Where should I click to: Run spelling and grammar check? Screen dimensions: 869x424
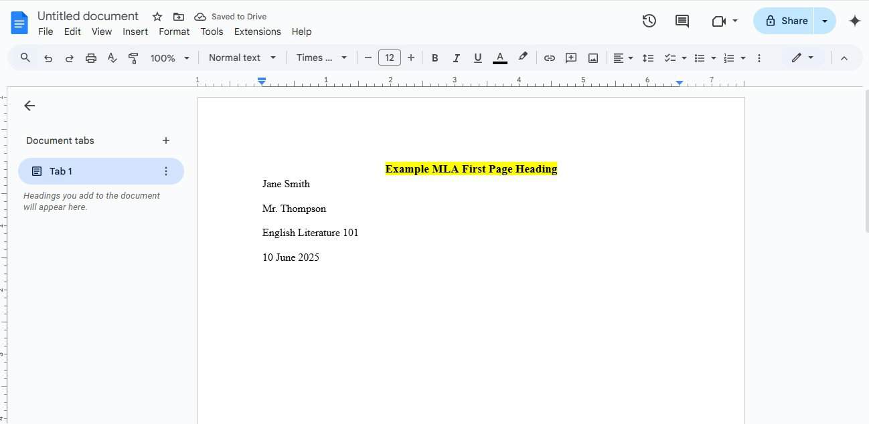tap(112, 58)
